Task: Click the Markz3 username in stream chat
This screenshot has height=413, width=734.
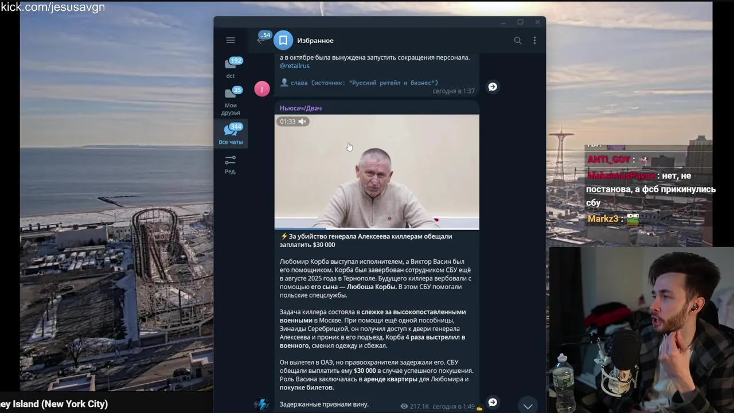Action: 603,219
